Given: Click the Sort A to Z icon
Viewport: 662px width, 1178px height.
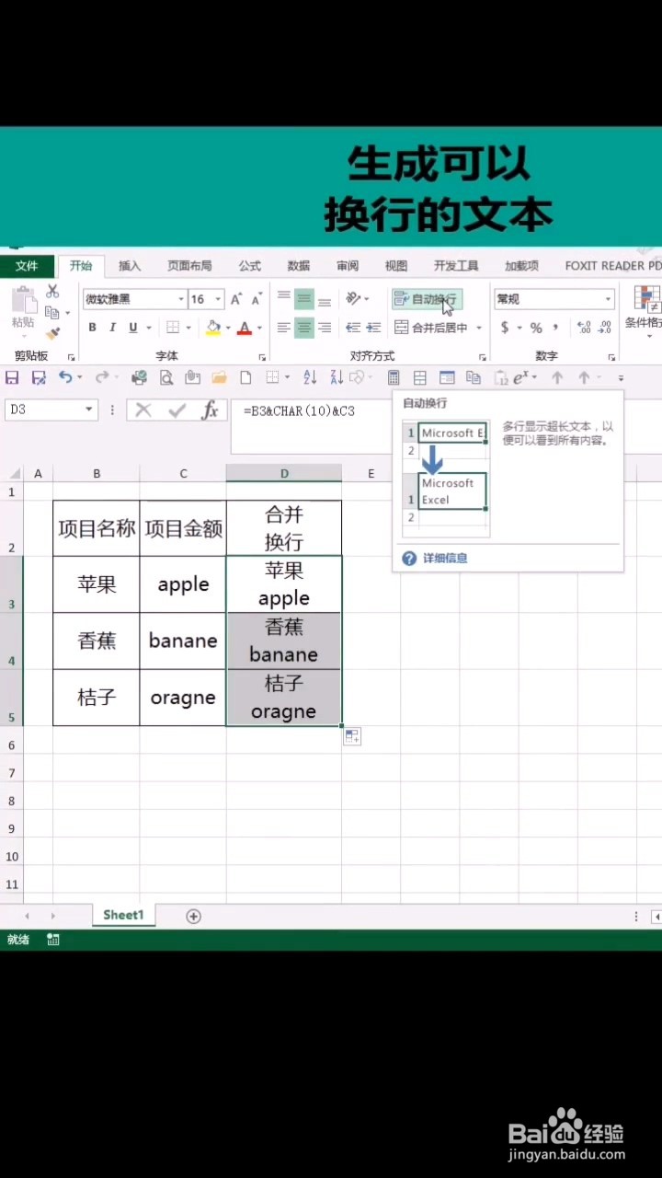Looking at the screenshot, I should (310, 377).
